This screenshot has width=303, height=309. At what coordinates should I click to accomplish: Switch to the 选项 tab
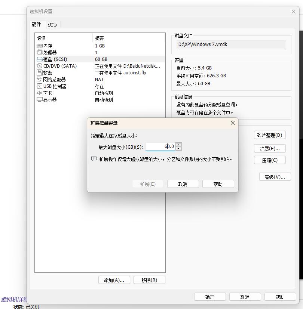[52, 25]
